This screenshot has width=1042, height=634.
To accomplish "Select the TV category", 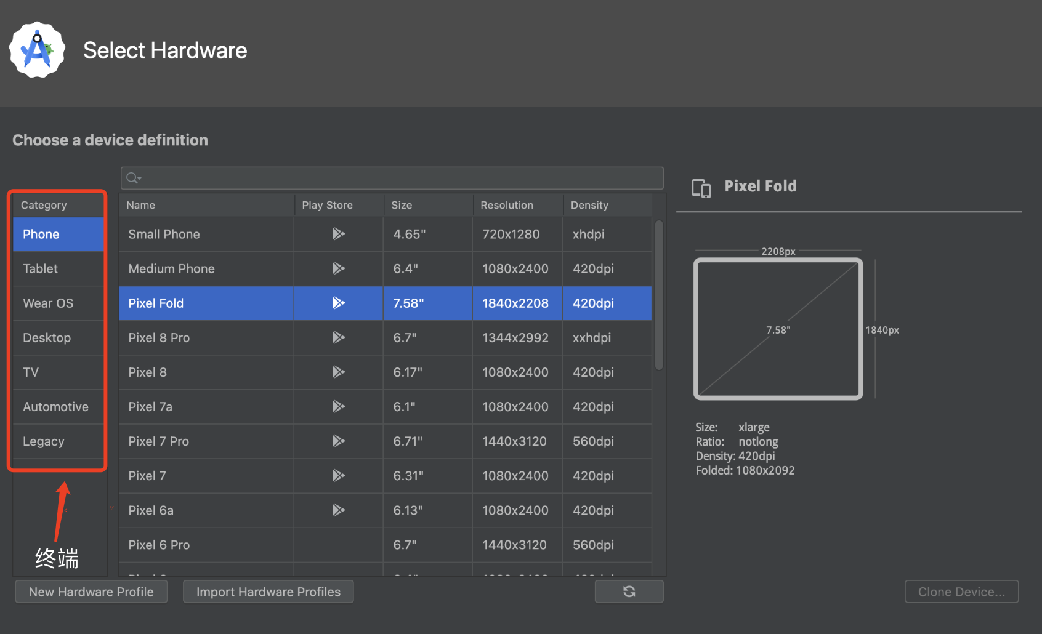I will point(59,372).
